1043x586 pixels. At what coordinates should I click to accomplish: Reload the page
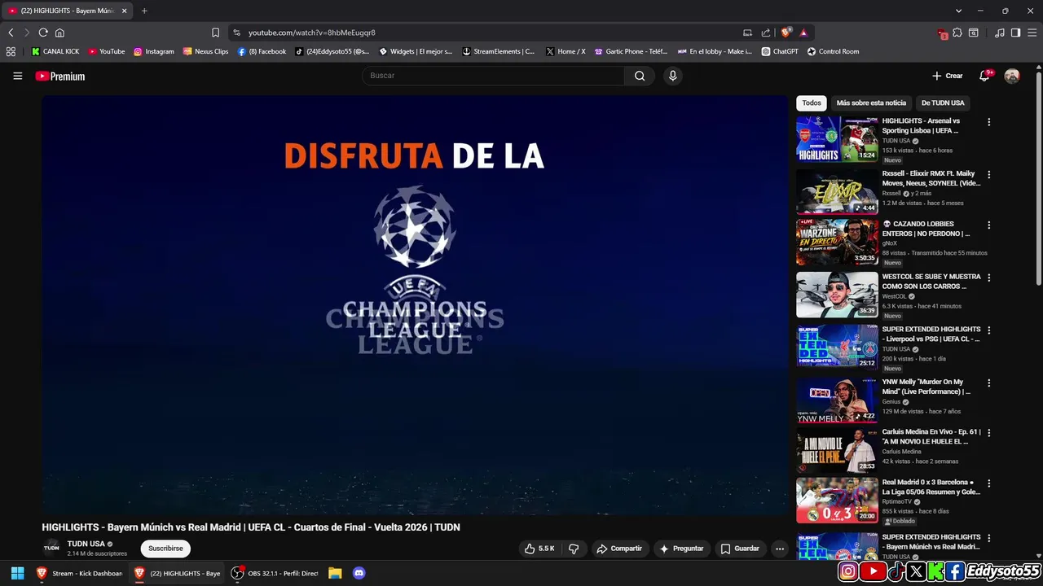pos(43,33)
